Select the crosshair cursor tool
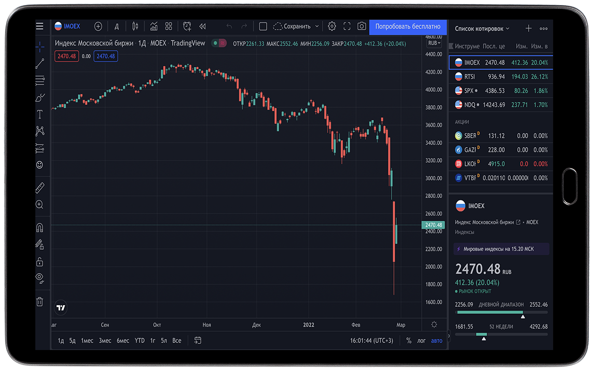Image resolution: width=595 pixels, height=370 pixels. (x=39, y=47)
